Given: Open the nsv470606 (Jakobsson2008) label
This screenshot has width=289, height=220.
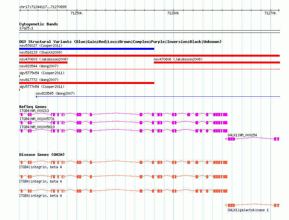Looking at the screenshot, I should (178, 59).
